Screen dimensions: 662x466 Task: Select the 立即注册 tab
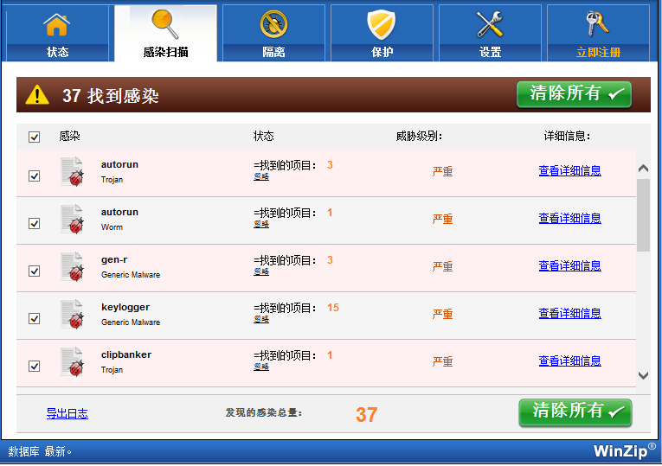[x=598, y=34]
